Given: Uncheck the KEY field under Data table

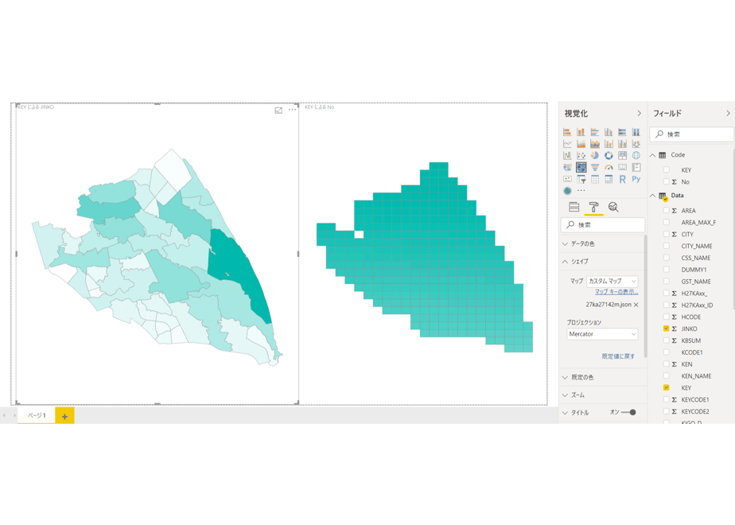Looking at the screenshot, I should click(x=666, y=387).
